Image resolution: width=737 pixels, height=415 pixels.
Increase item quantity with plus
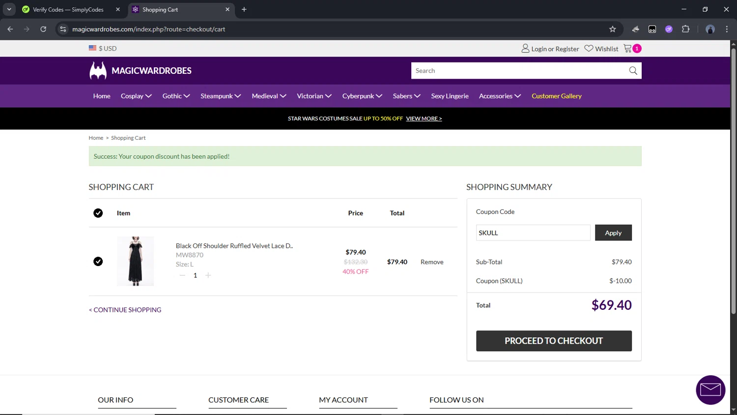pyautogui.click(x=208, y=275)
